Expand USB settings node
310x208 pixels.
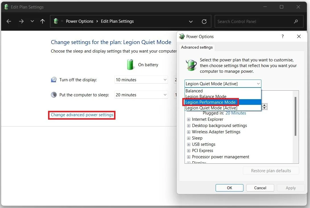(189, 144)
